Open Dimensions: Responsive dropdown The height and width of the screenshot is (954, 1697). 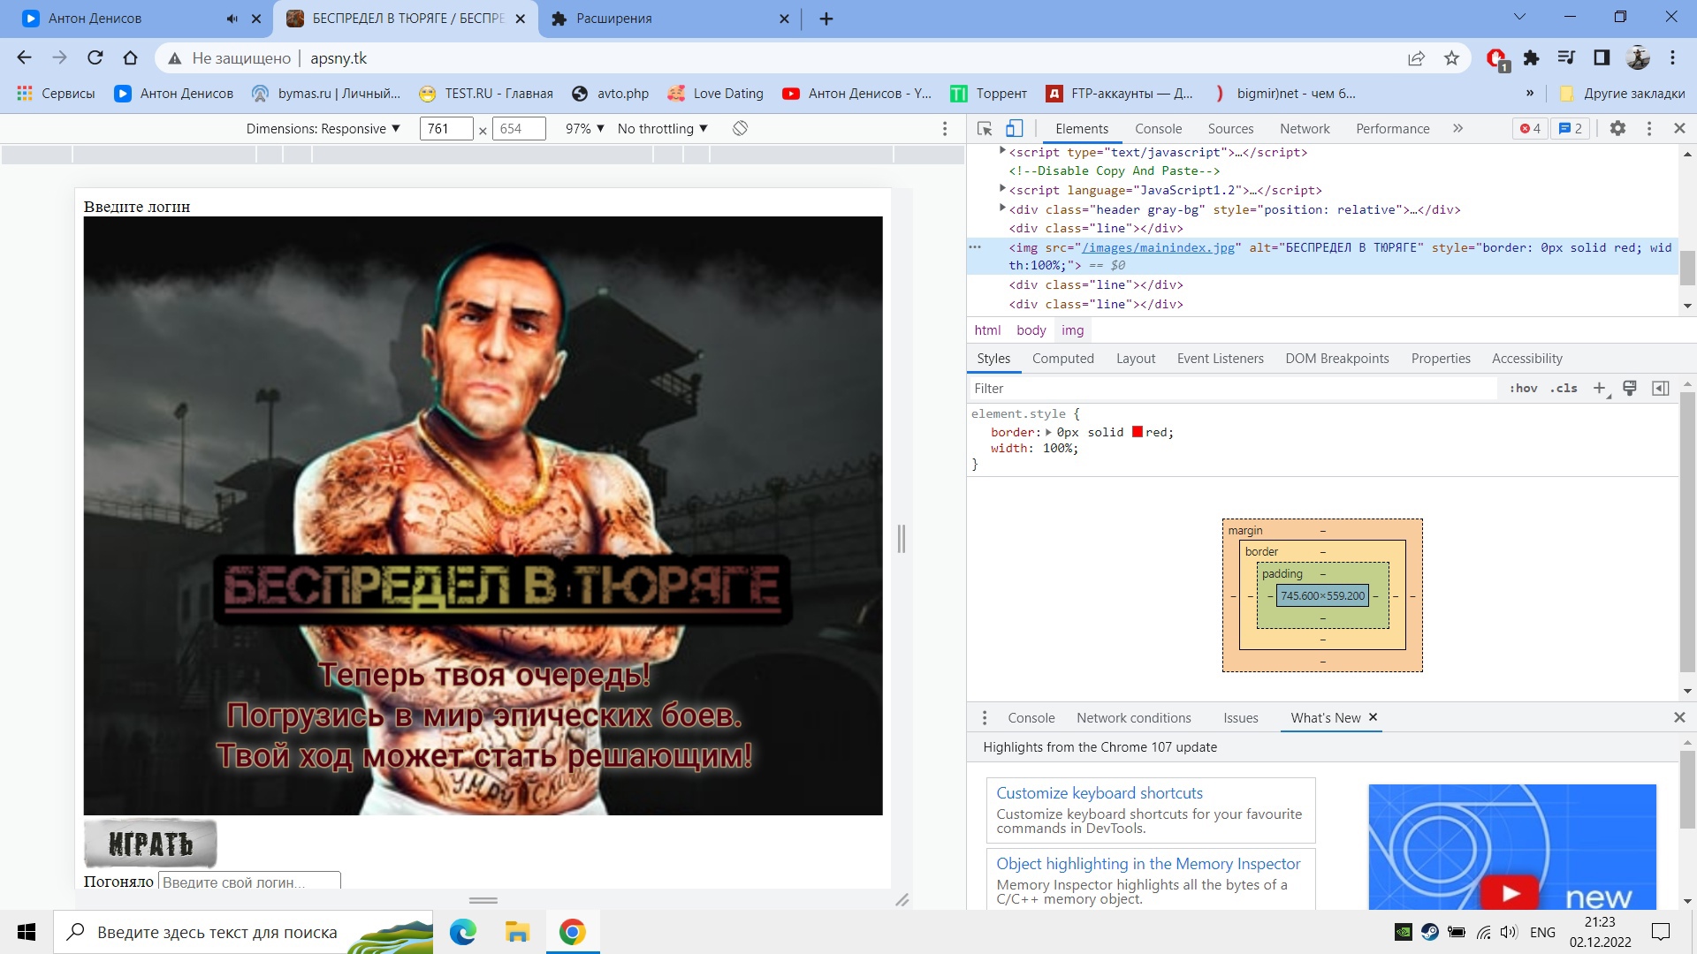pos(323,129)
